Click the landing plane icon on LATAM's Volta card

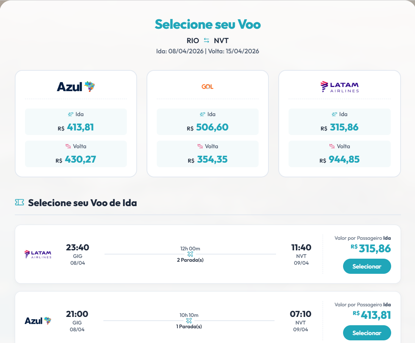coord(332,146)
